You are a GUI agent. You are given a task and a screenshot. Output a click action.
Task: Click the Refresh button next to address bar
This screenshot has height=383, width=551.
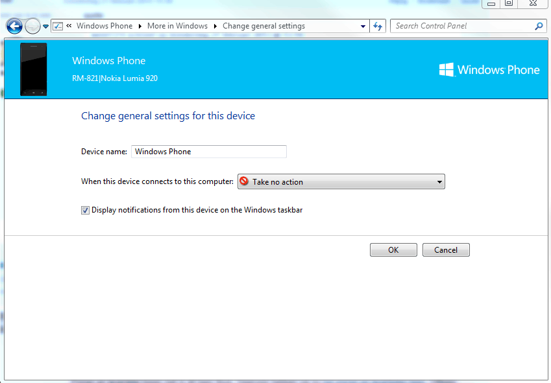tap(378, 26)
